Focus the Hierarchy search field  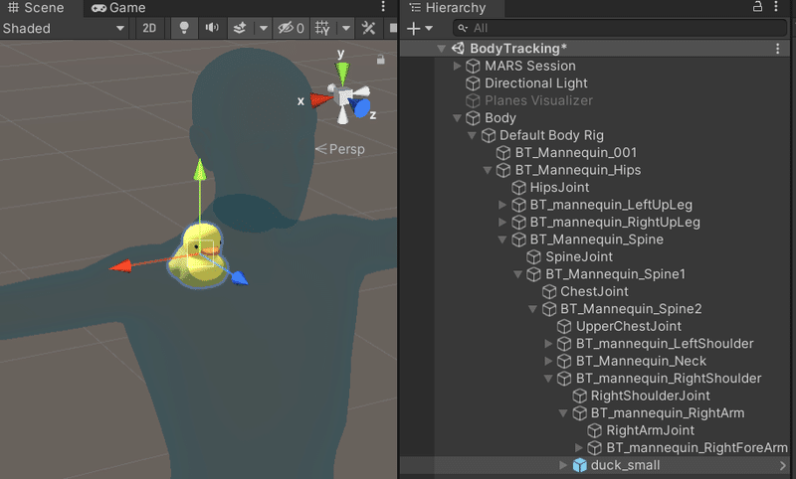pos(620,28)
